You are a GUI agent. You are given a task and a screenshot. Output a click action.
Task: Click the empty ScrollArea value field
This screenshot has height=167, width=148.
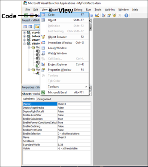click(x=74, y=141)
